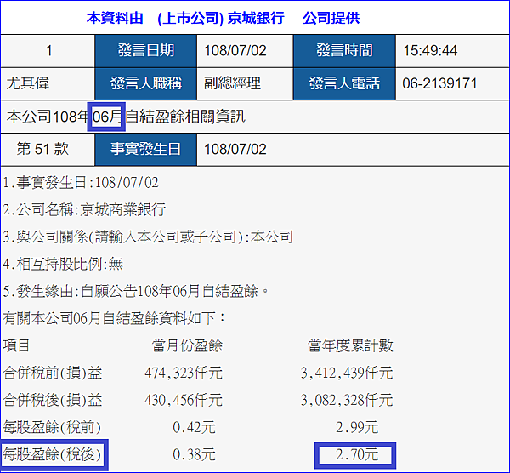Click the row label 每股盈餘(稅後)
The image size is (510, 473).
pyautogui.click(x=52, y=454)
